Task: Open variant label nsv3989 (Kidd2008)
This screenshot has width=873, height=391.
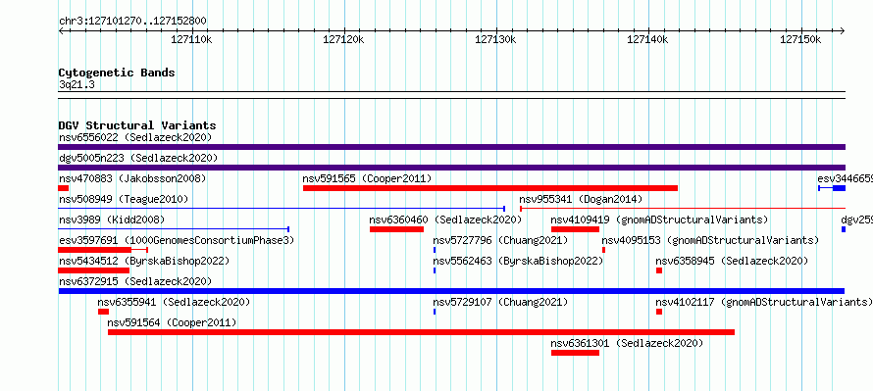Action: (112, 220)
